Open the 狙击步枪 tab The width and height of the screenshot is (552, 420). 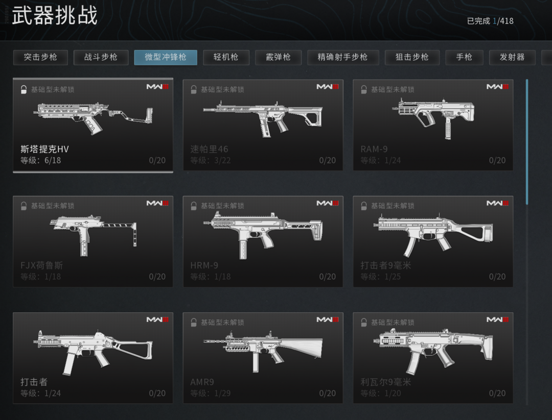tap(412, 57)
